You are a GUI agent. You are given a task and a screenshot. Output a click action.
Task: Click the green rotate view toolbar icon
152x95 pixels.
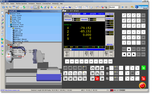24,7
